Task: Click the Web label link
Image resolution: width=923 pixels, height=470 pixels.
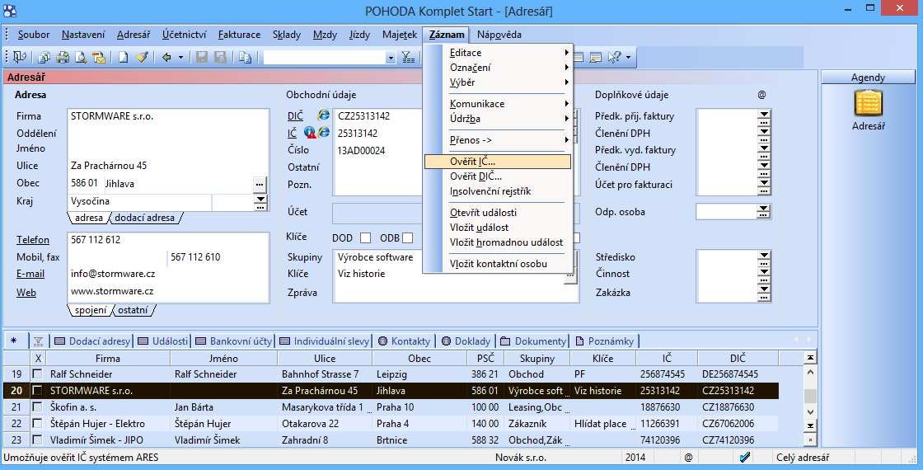Action: tap(26, 292)
